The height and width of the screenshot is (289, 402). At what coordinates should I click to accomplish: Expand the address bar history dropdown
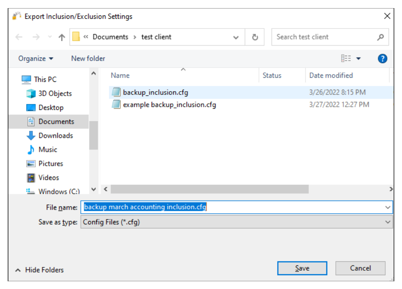(x=236, y=37)
